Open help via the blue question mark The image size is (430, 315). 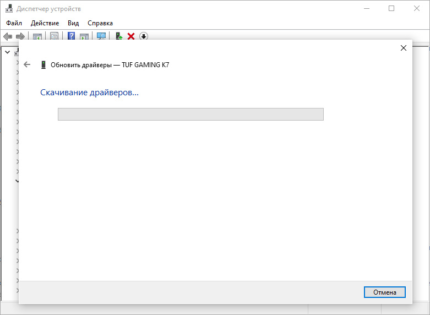[x=72, y=36]
